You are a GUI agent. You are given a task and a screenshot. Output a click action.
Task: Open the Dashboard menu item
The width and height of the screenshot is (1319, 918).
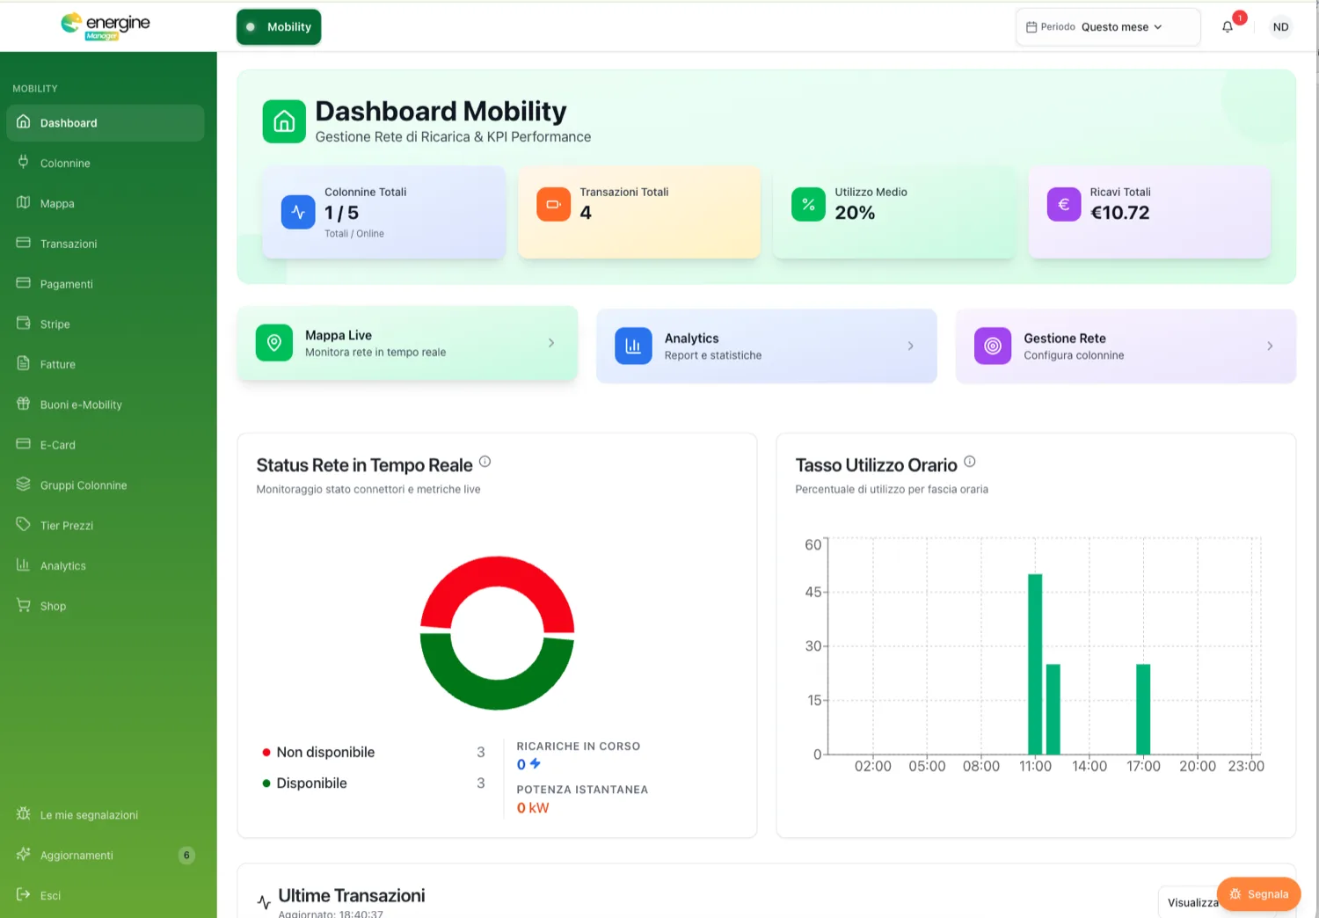point(106,123)
